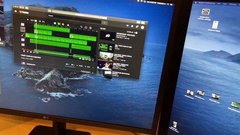Enable theater mode in player
240x135 pixels.
click(87, 59)
